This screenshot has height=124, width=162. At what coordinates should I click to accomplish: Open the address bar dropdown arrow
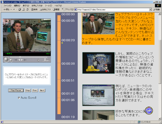pyautogui.click(x=150, y=10)
